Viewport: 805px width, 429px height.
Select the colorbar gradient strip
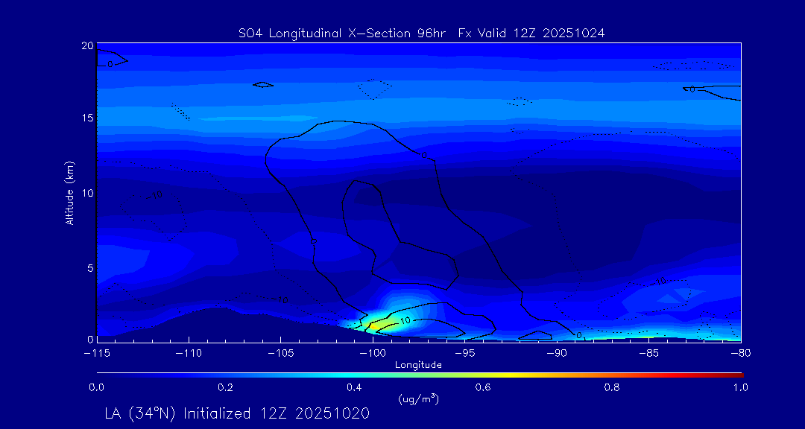420,375
